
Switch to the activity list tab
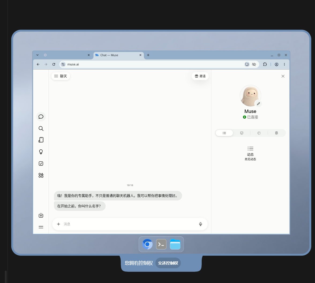point(224,133)
